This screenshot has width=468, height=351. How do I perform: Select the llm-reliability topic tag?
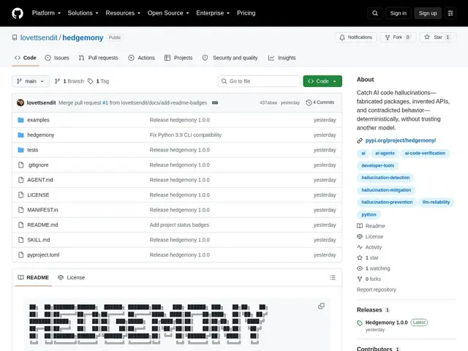point(436,202)
